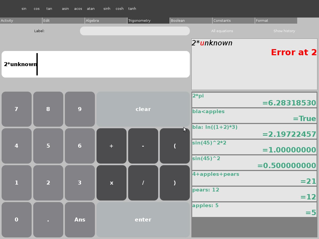Click the 4+apples+pears equation in history
Screen dimensions: 319x239
click(254, 178)
